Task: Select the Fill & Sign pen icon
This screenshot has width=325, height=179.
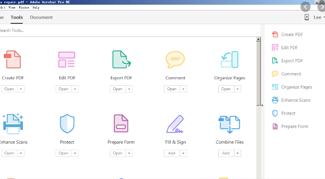Action: coord(175,124)
